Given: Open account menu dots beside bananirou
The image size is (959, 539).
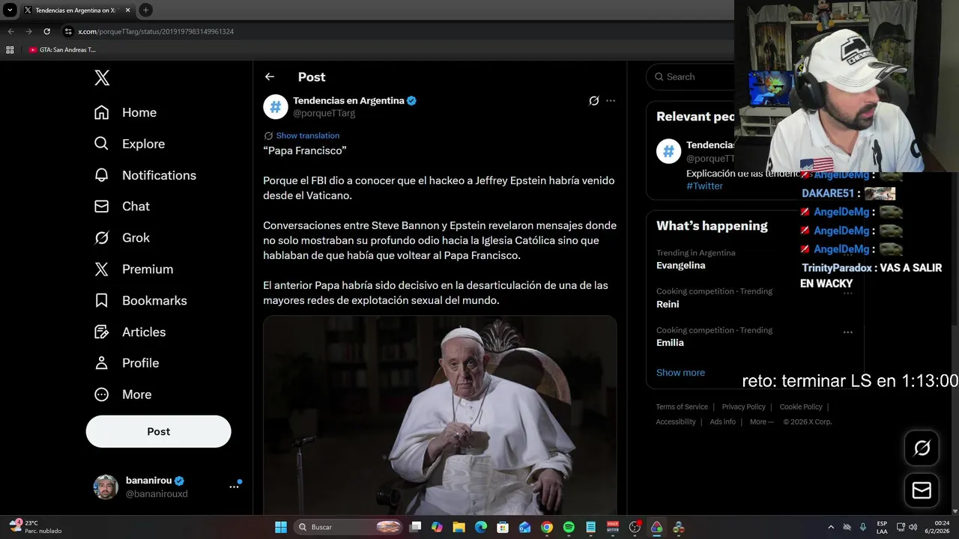Looking at the screenshot, I should click(x=234, y=487).
